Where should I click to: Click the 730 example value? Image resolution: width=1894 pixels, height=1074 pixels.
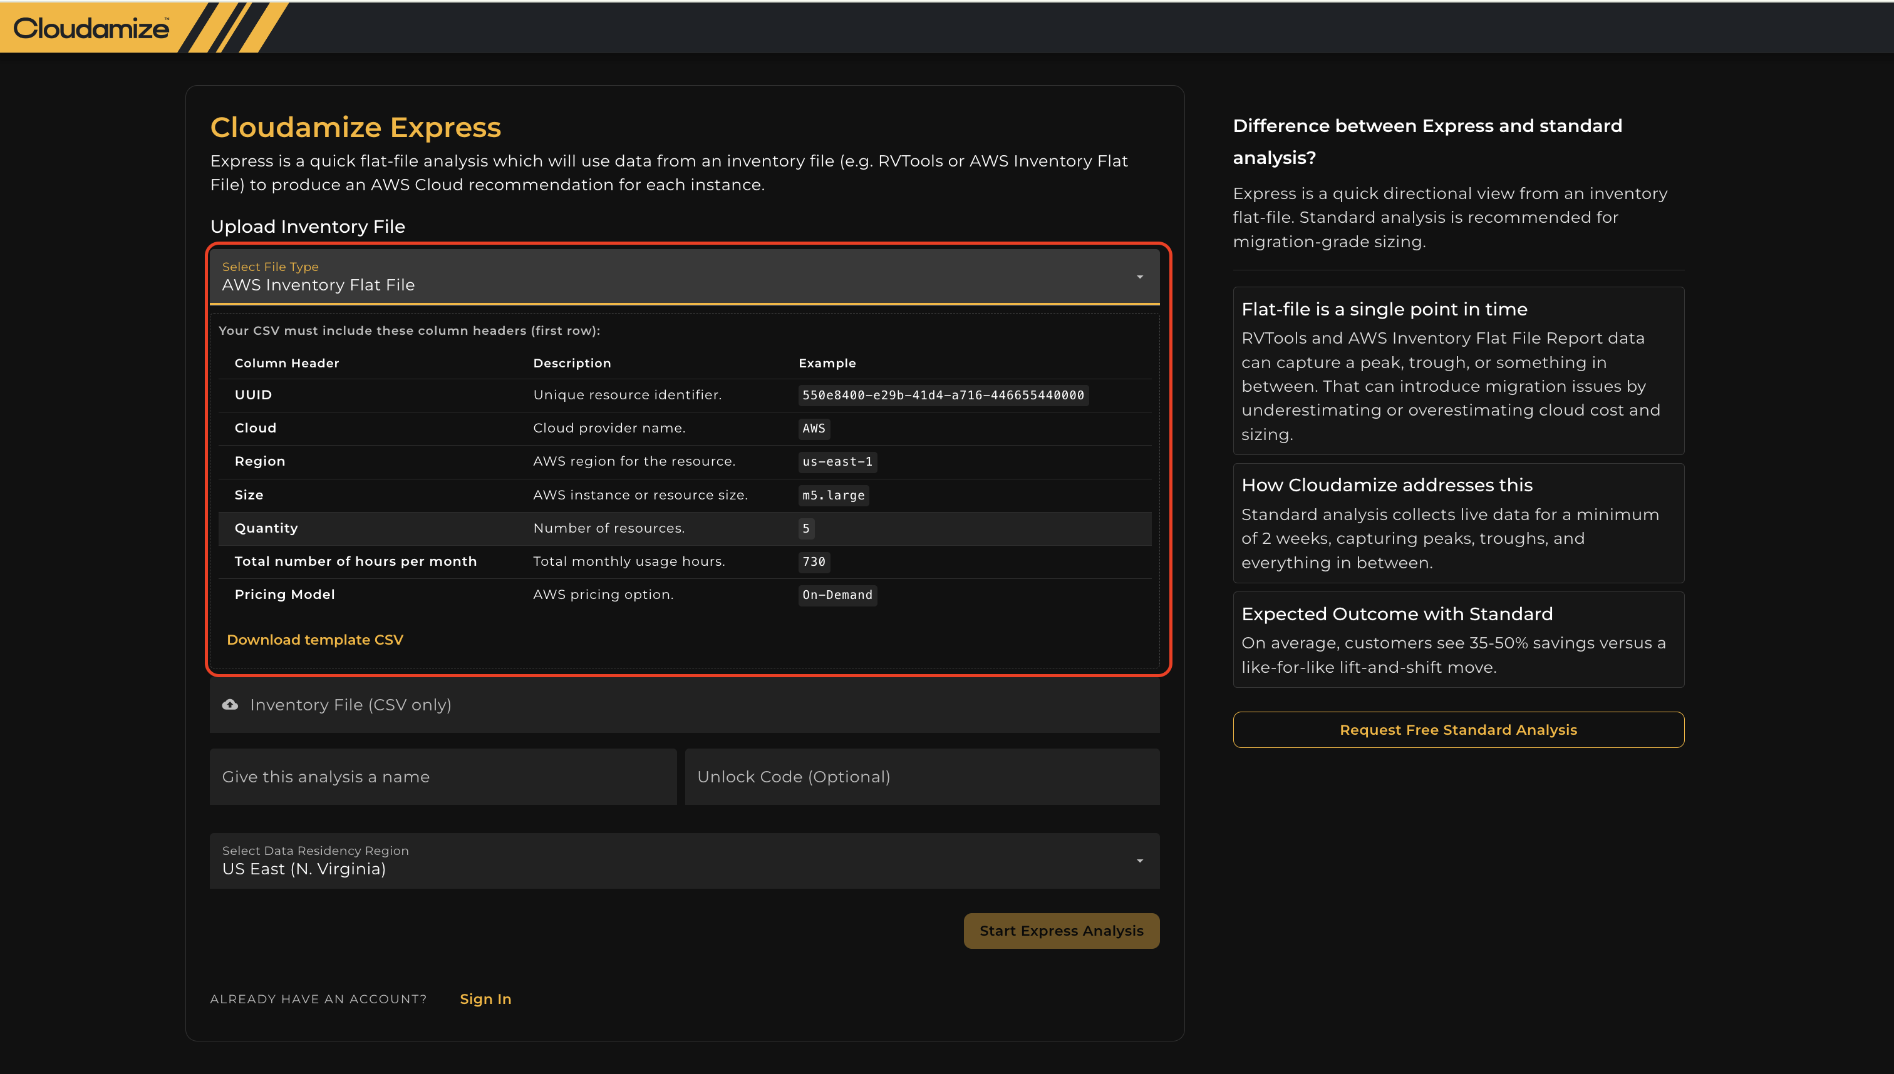click(x=814, y=562)
